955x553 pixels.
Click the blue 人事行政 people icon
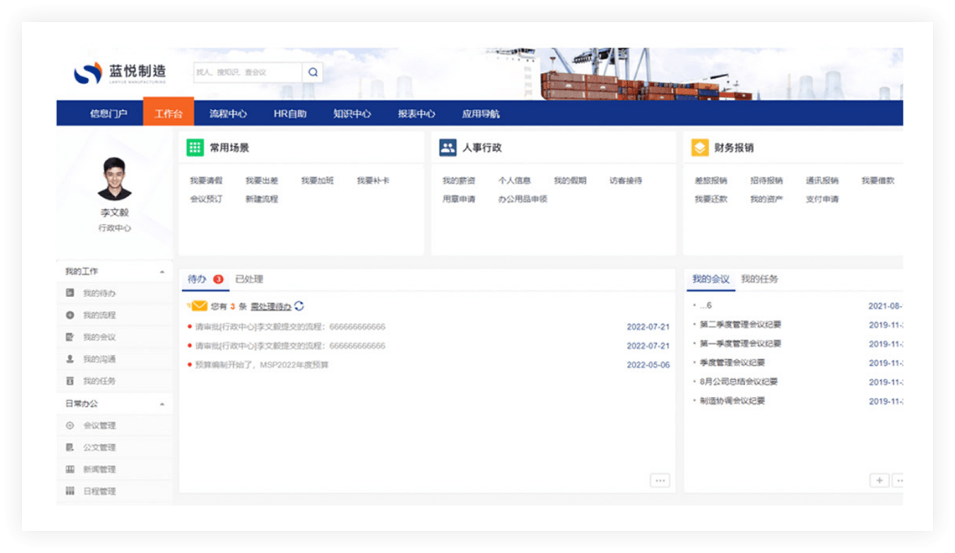tap(447, 148)
